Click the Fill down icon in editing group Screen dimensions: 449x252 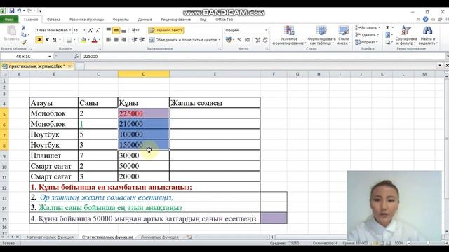point(388,35)
